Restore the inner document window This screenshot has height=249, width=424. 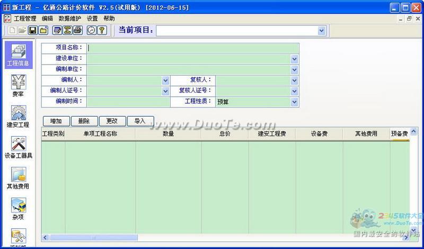point(409,19)
